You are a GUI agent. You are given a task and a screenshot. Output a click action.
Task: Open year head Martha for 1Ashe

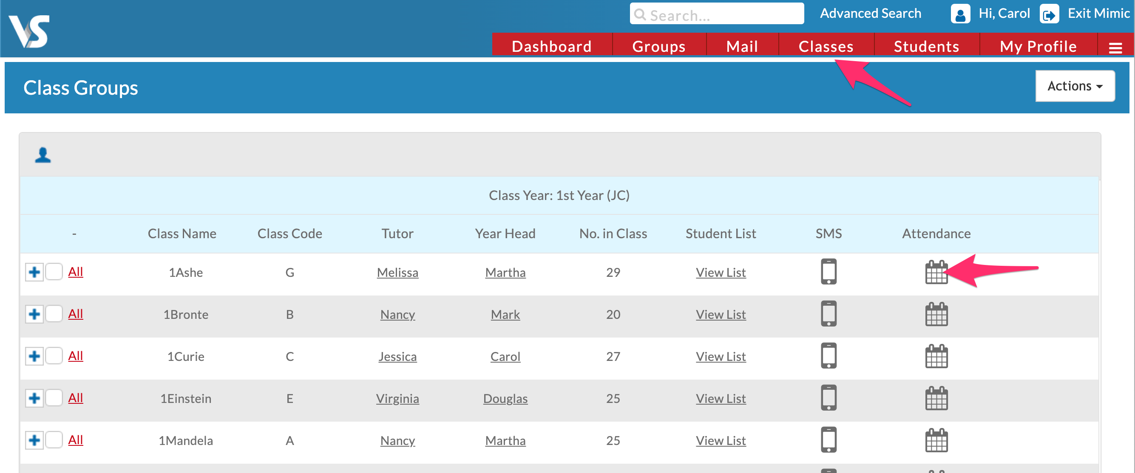click(x=505, y=272)
